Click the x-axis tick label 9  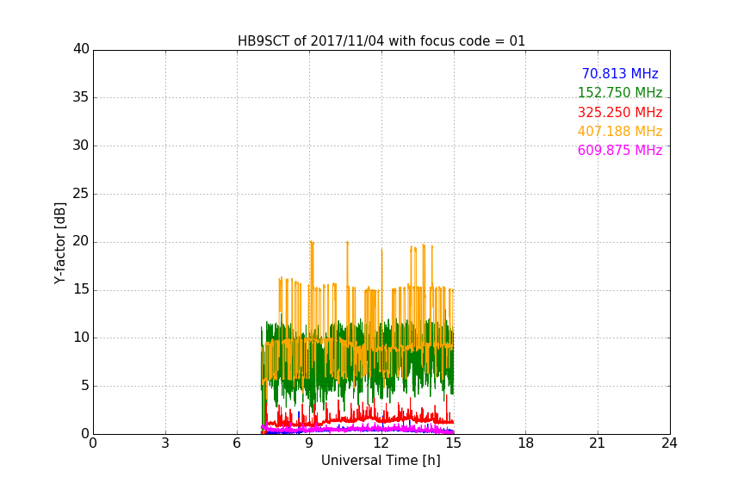coord(309,443)
